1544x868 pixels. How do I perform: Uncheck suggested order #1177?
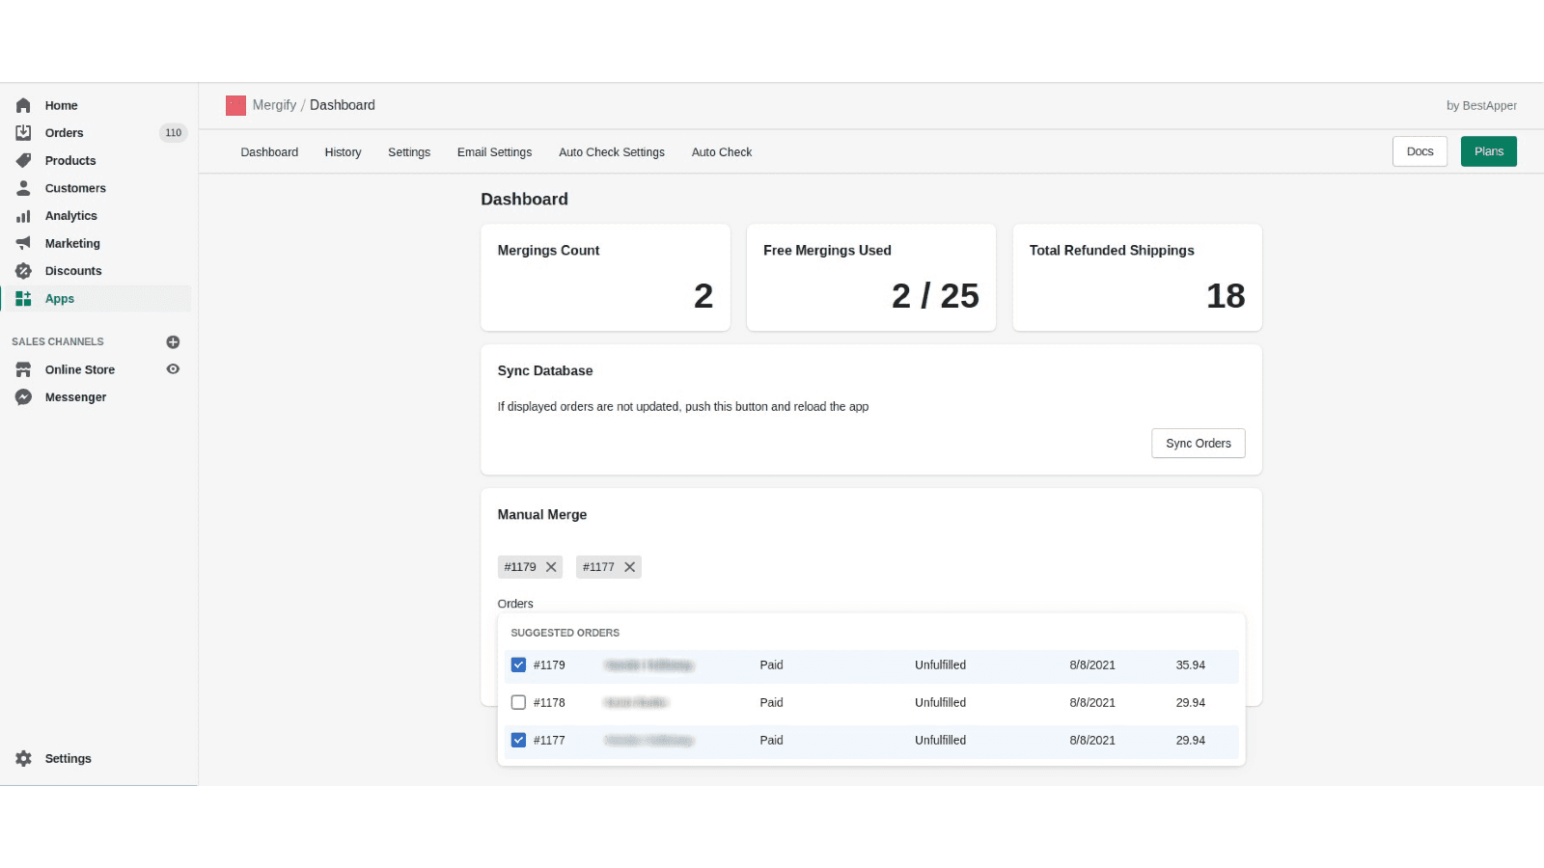click(x=518, y=740)
